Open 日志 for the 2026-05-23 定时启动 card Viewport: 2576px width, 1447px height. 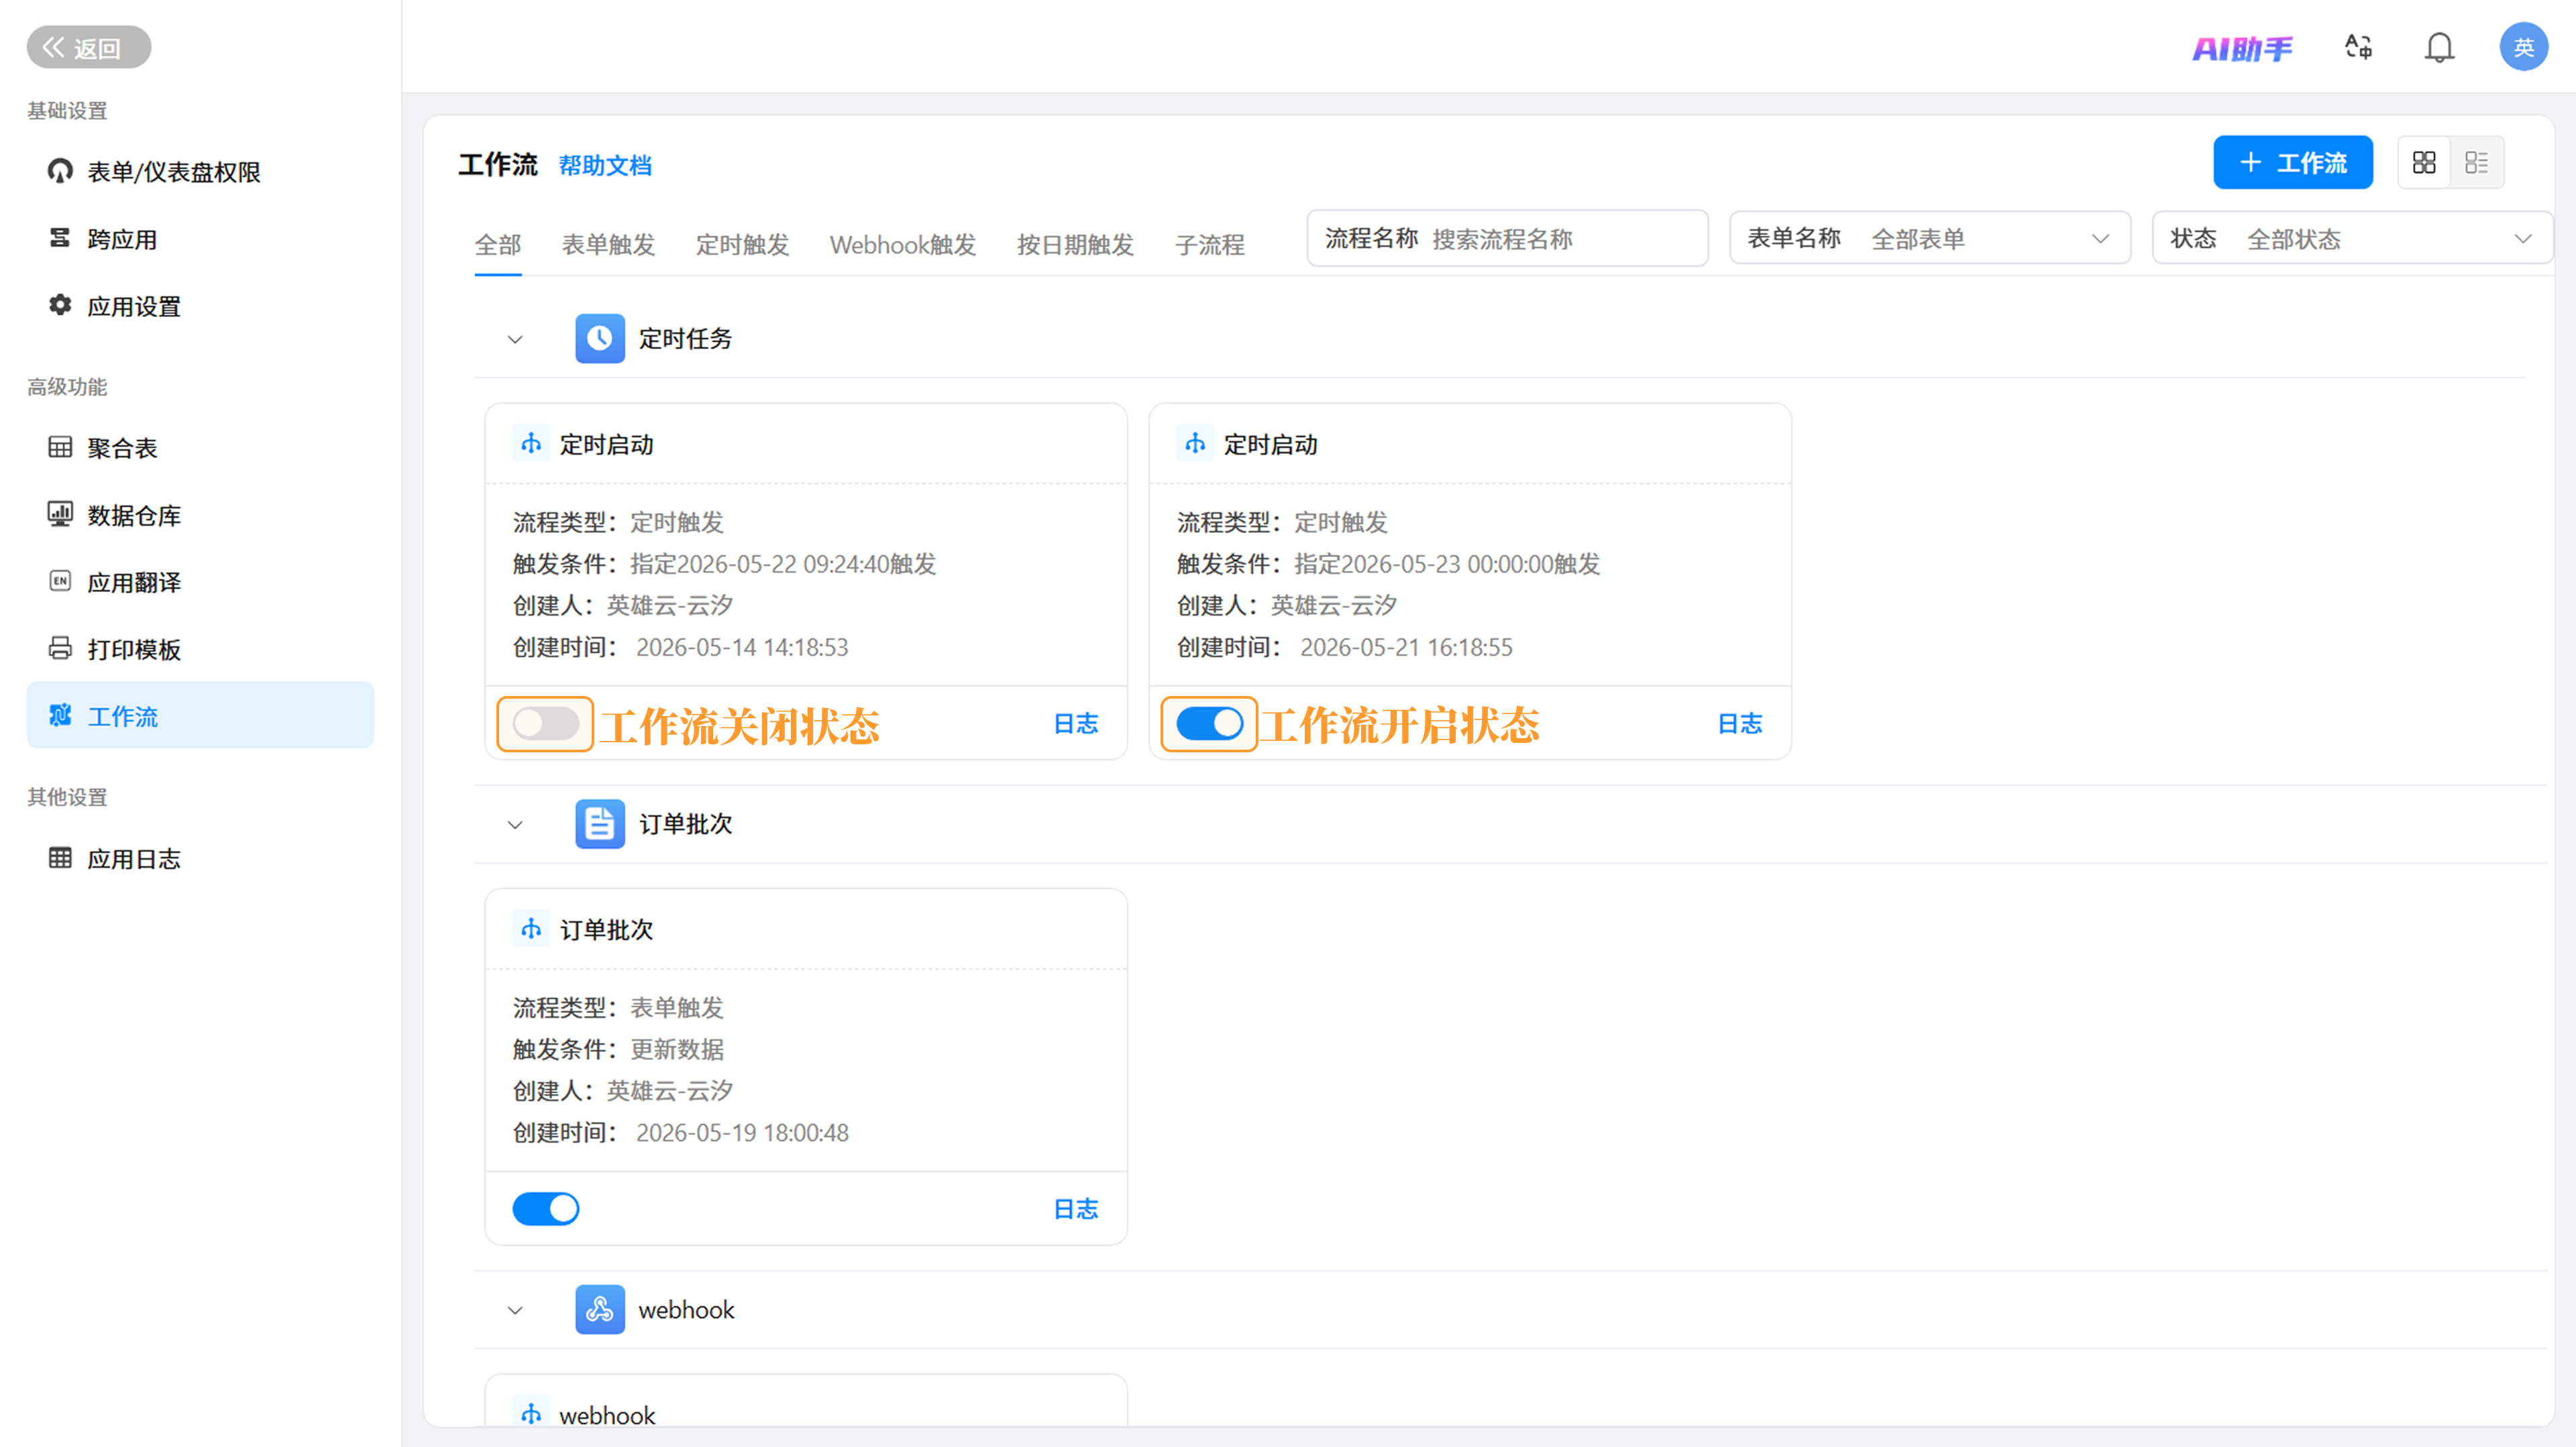coord(1740,723)
